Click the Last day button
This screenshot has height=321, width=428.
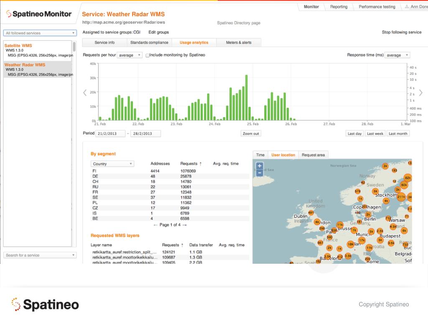pos(354,133)
